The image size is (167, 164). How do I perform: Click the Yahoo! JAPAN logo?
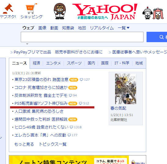105,12
